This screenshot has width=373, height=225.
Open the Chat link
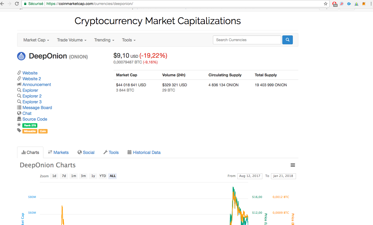tap(27, 113)
